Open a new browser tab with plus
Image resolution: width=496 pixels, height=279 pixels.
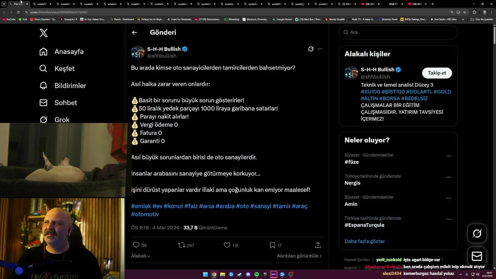432,4
